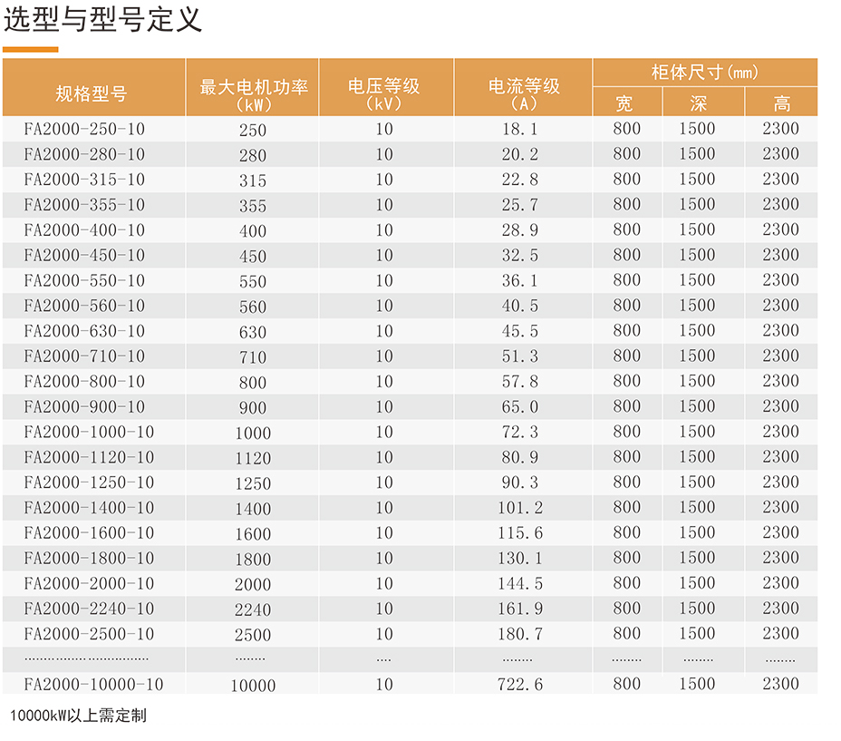
Task: Select the 722.6 current value cell
Action: point(520,685)
